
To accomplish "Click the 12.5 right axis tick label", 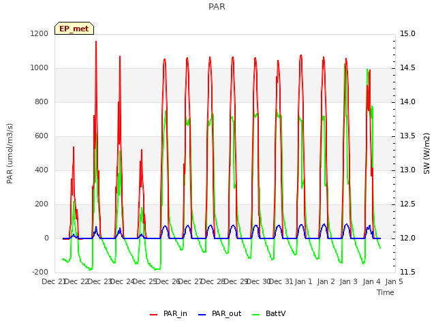I will pos(407,204).
